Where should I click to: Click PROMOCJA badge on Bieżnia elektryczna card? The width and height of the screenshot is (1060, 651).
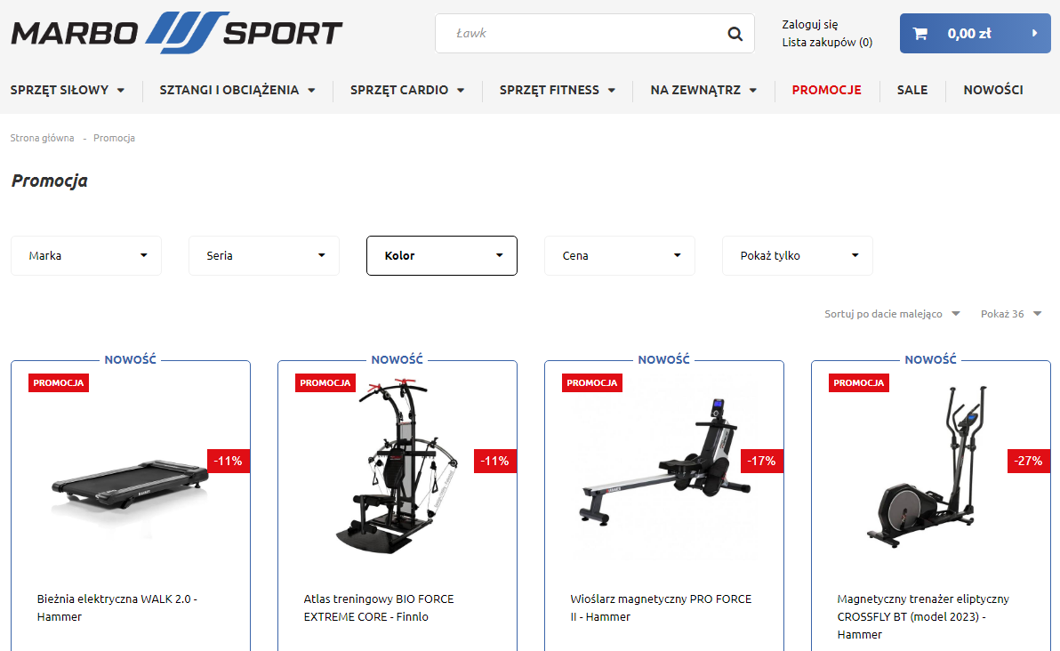58,382
